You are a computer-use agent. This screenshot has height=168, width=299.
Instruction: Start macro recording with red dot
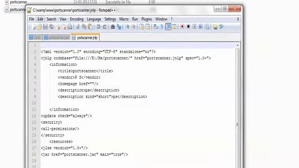coord(182,27)
